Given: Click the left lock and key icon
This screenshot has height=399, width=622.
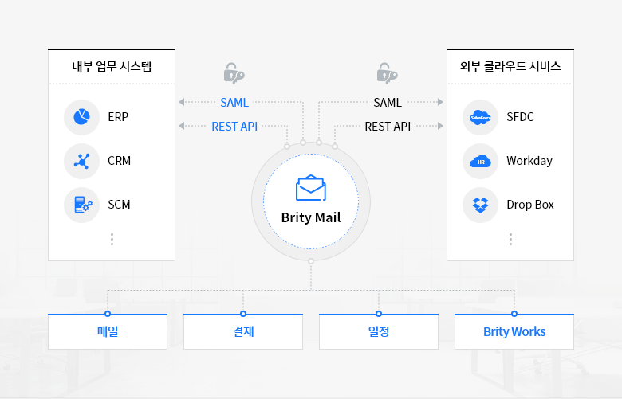Looking at the screenshot, I should [234, 73].
